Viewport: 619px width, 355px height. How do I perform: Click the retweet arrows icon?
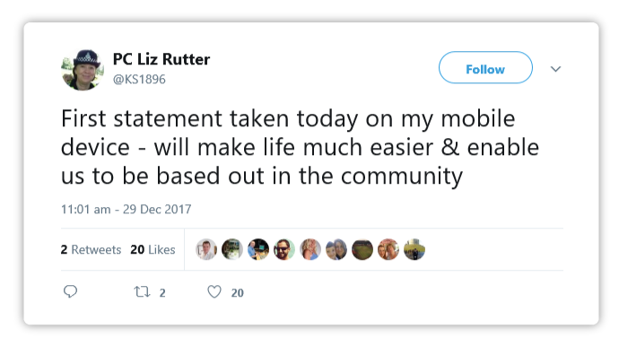pyautogui.click(x=142, y=292)
